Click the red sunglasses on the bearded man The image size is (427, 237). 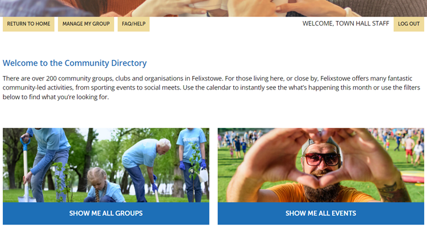coord(323,159)
